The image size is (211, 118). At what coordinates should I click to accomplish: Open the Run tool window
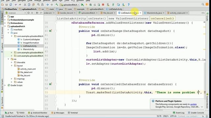(9, 113)
